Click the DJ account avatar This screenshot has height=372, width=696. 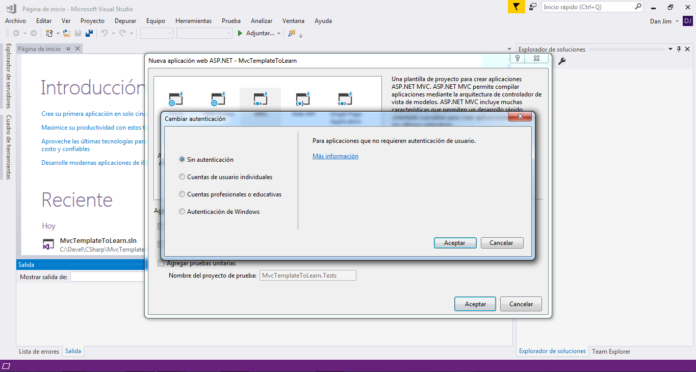688,21
